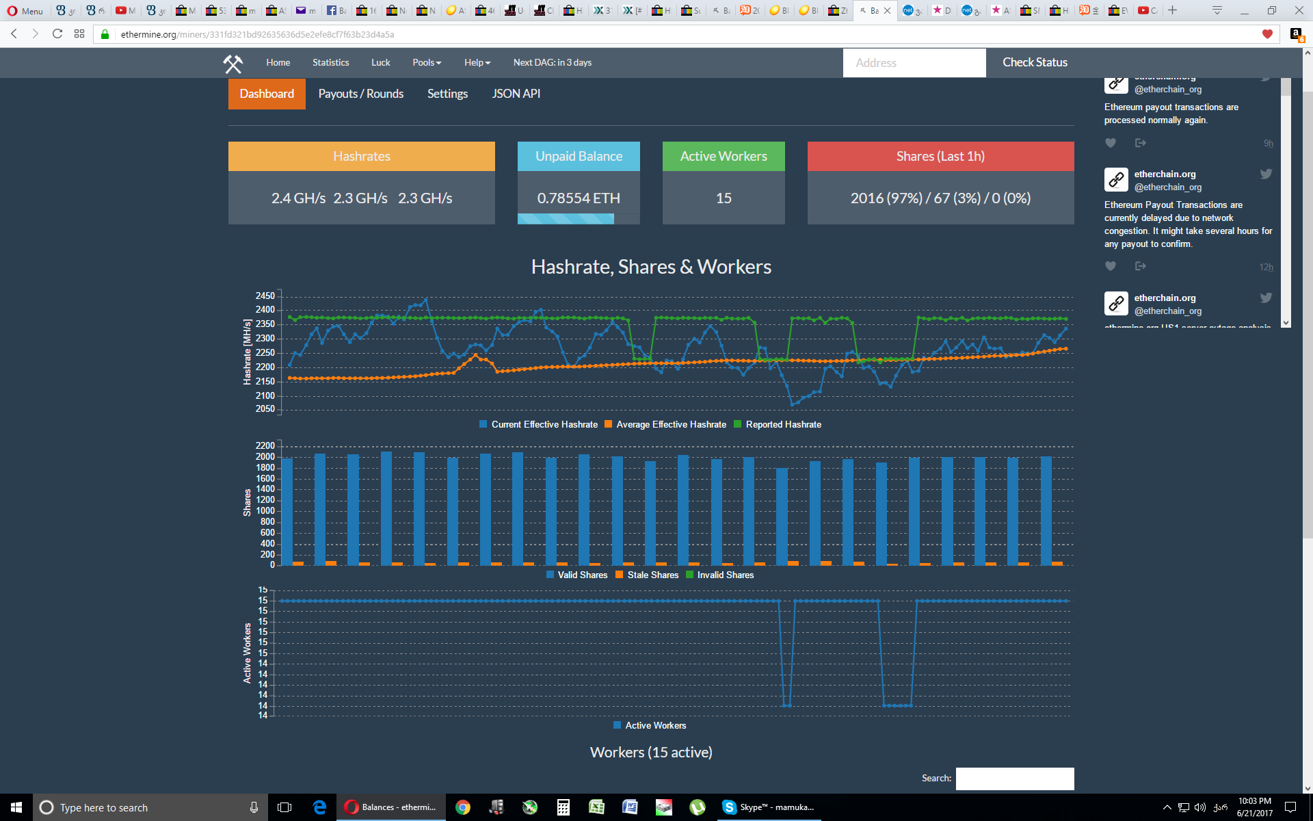Retweet the network congestion tweet
The height and width of the screenshot is (821, 1313).
[1140, 266]
